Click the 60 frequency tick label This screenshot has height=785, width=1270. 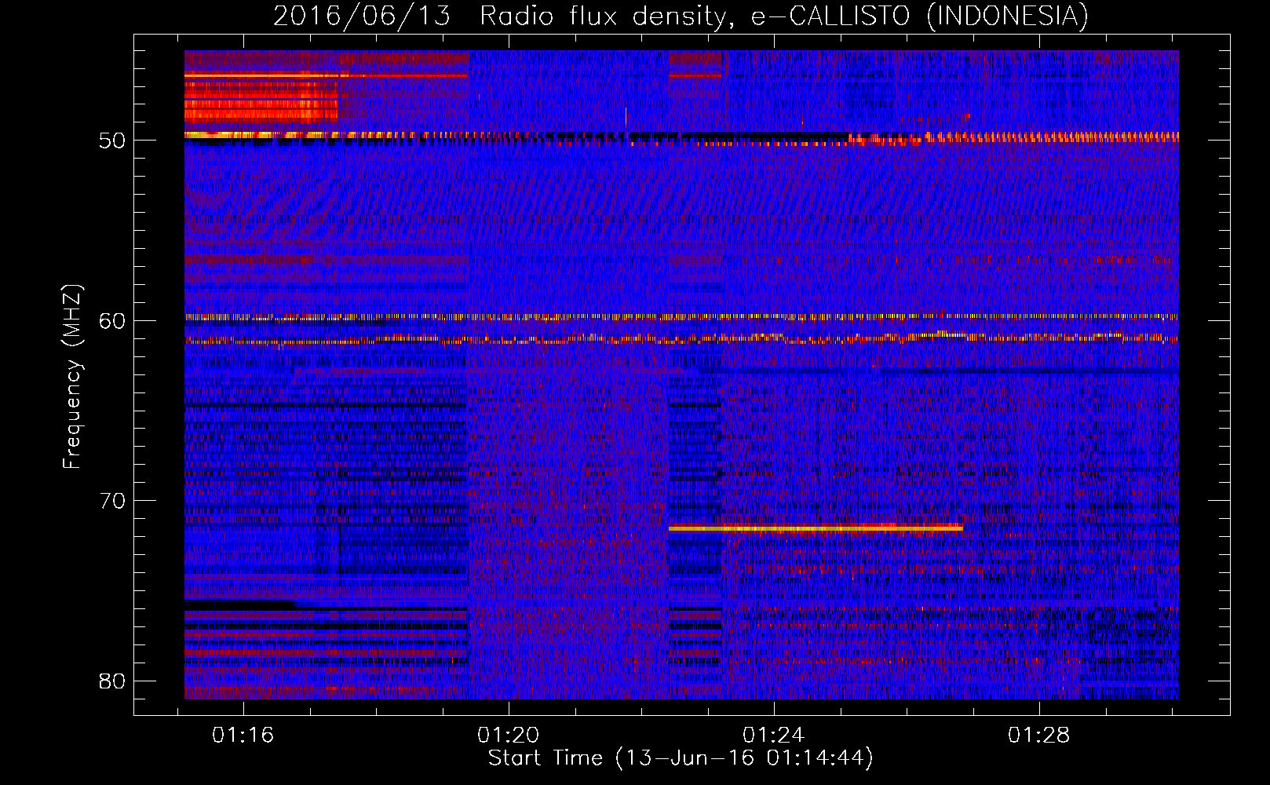[x=112, y=320]
